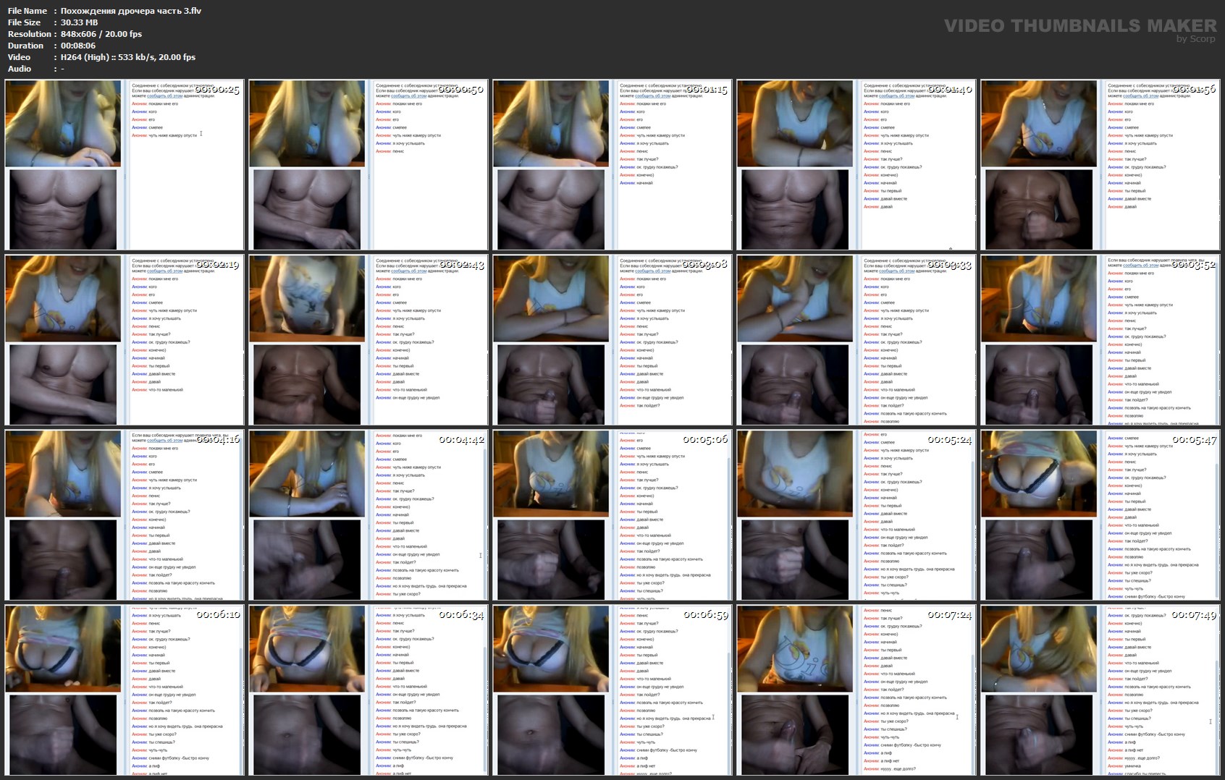The width and height of the screenshot is (1225, 780).
Task: Click the thumbnail timestamped 00:00:25
Action: 125,165
